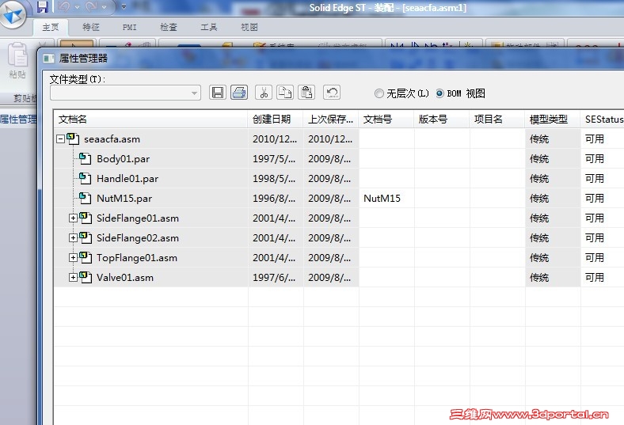The width and height of the screenshot is (624, 425).
Task: Click the 可用 status cell for Handle01.par
Action: 602,178
